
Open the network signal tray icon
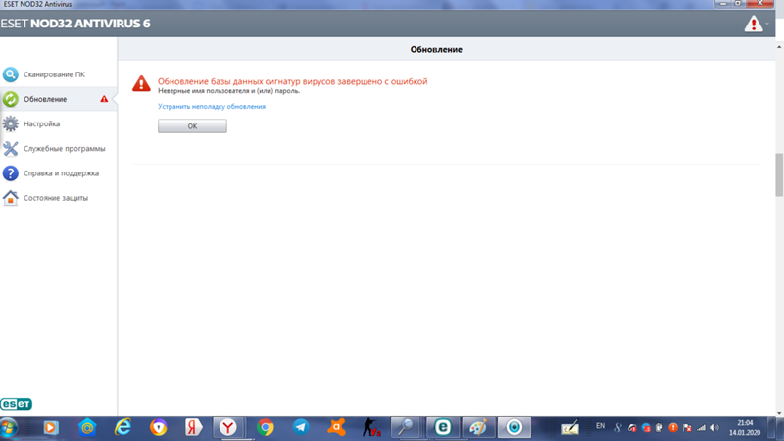click(702, 428)
